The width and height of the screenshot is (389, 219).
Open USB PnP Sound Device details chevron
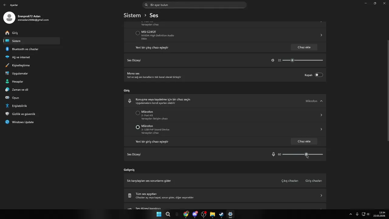coord(321,129)
